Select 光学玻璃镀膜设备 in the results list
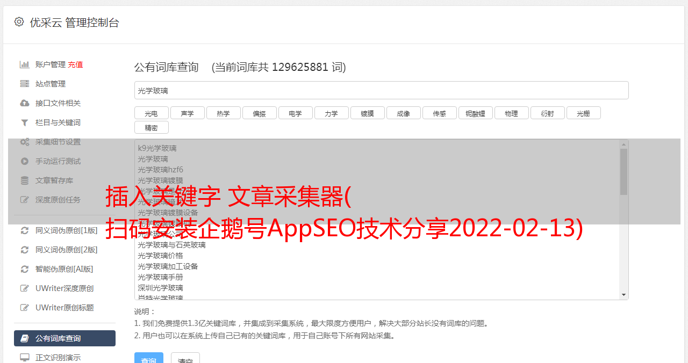Screen dimensions: 688x363 (x=168, y=213)
